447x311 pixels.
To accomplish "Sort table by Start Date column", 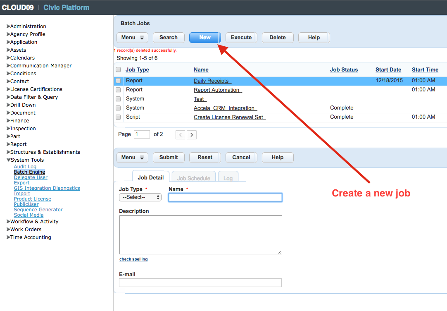I will pos(388,70).
